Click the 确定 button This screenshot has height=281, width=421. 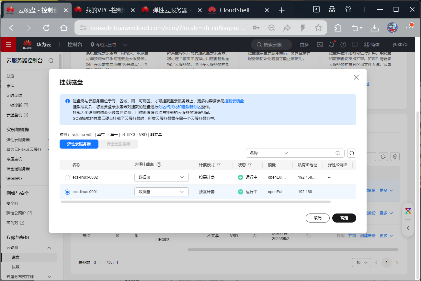pyautogui.click(x=344, y=218)
